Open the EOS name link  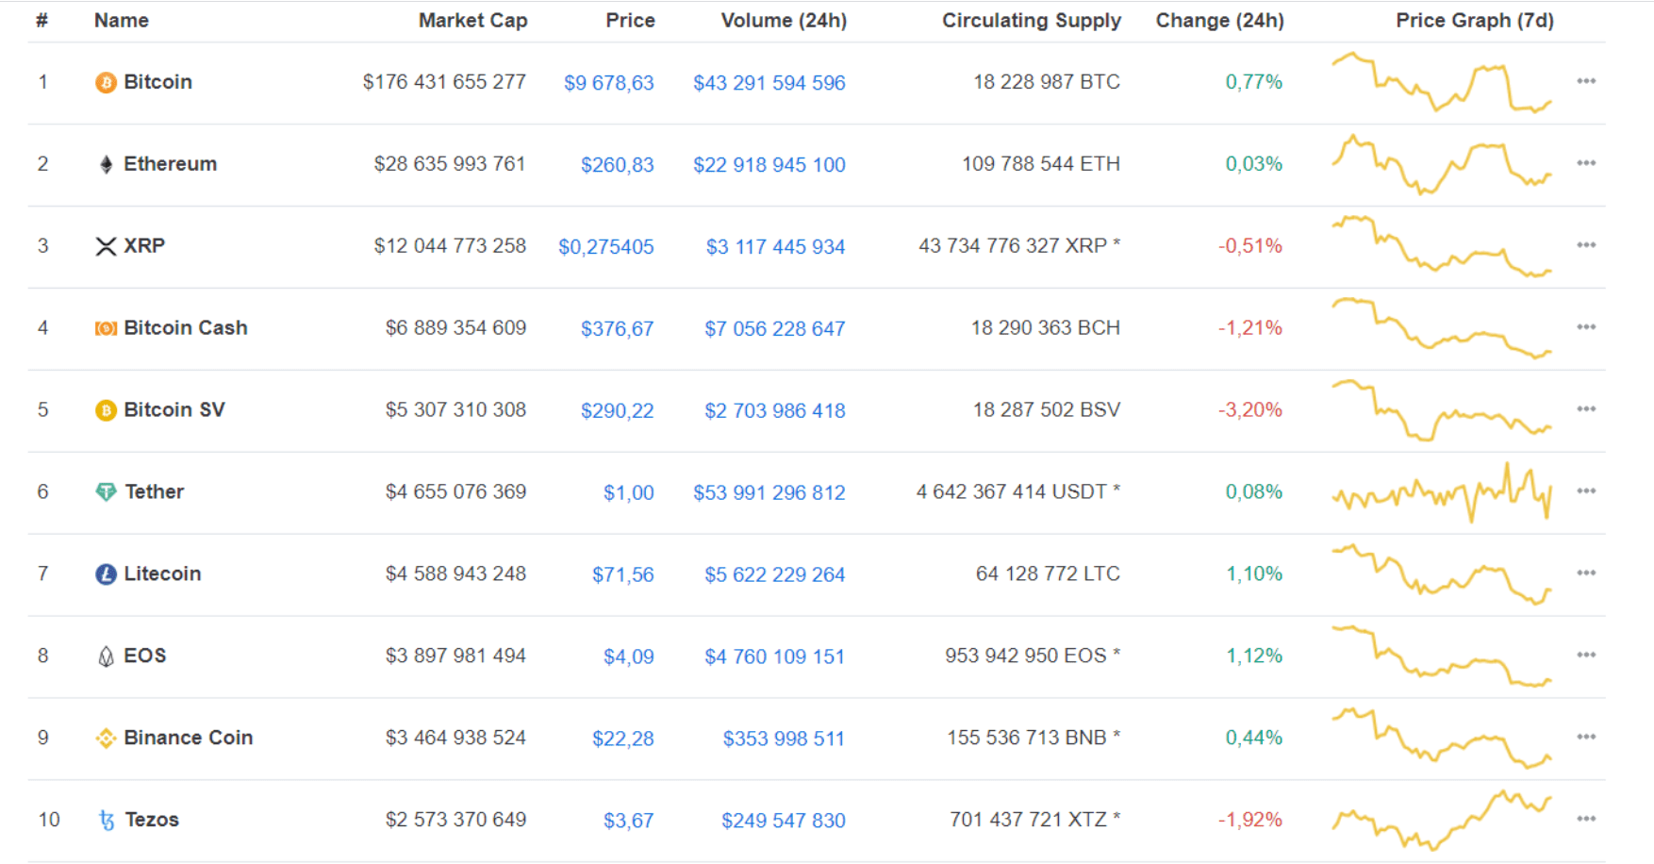(145, 656)
